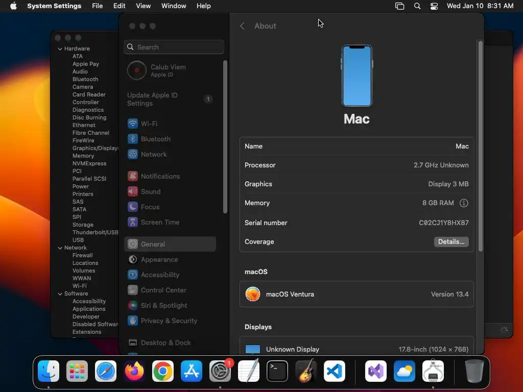
Task: Open App Store from the Dock
Action: point(192,371)
